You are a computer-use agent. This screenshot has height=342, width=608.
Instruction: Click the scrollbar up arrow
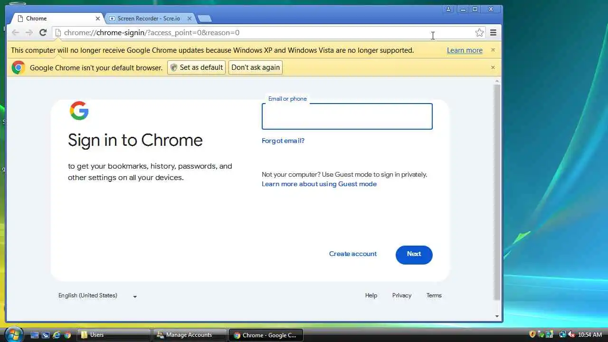[x=497, y=81]
